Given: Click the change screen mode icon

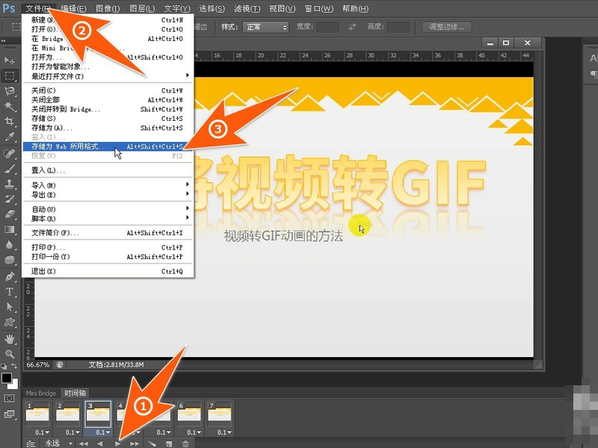Looking at the screenshot, I should (10, 414).
